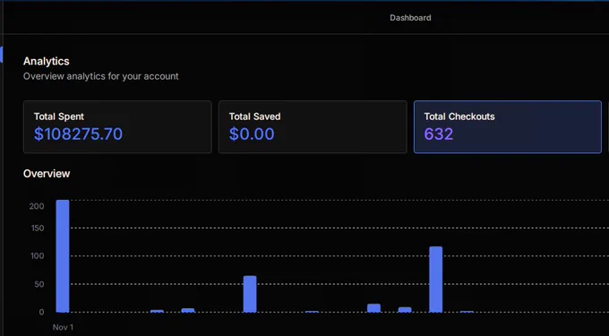This screenshot has height=336, width=609.
Task: Click the bar reaching above 100
Action: [x=435, y=280]
